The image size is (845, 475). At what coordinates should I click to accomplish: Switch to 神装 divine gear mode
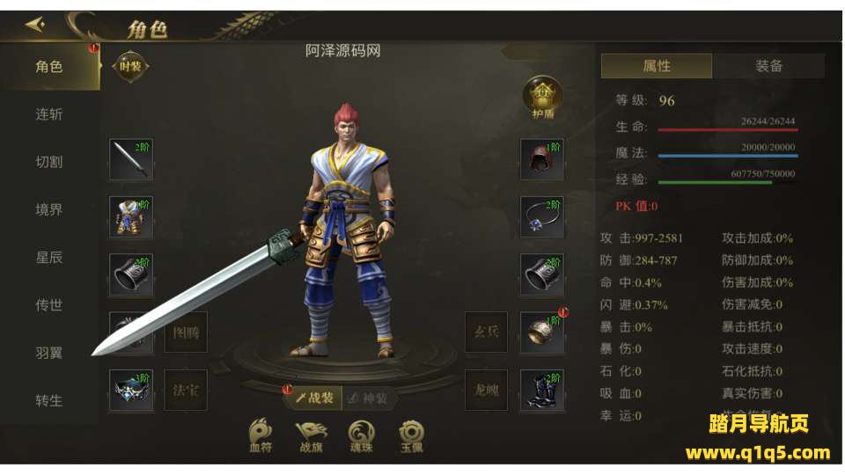coord(369,398)
